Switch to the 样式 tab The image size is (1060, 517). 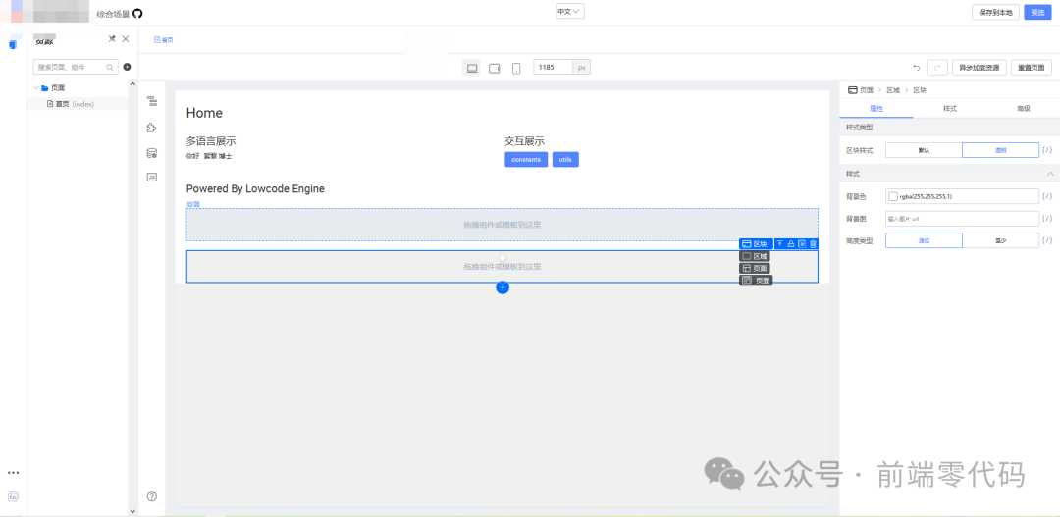coord(950,108)
